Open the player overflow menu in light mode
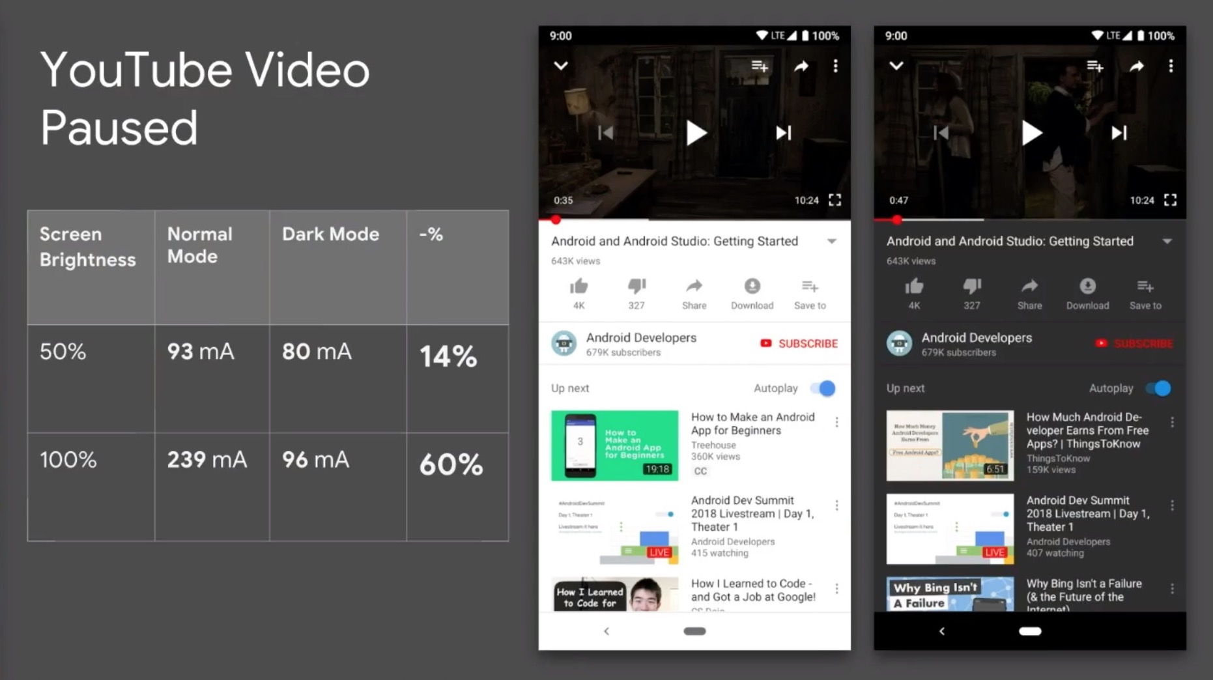The width and height of the screenshot is (1213, 680). point(835,66)
